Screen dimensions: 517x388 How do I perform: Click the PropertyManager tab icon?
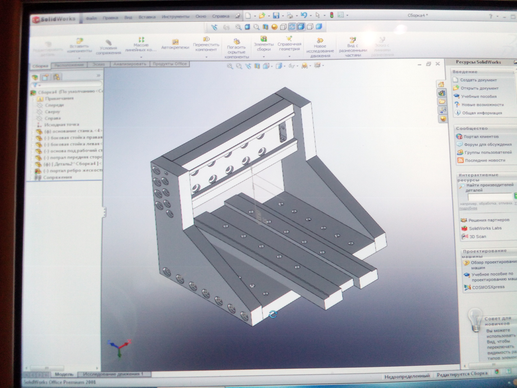46,77
